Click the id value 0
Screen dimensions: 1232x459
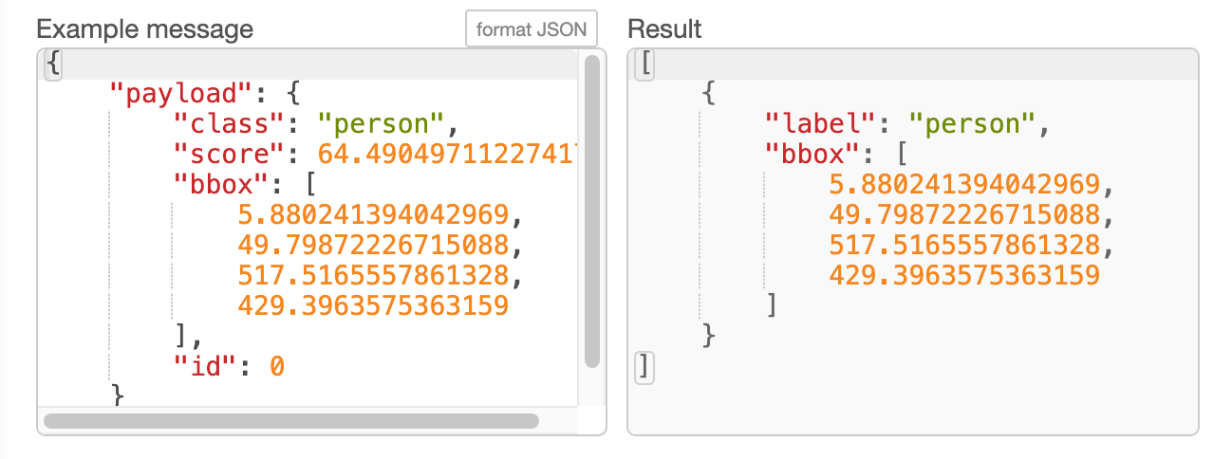point(277,365)
